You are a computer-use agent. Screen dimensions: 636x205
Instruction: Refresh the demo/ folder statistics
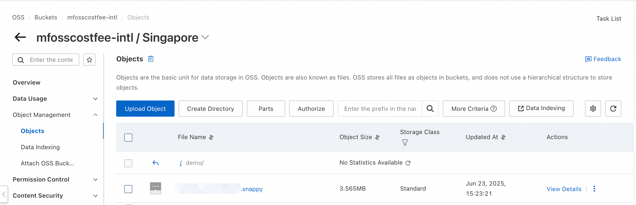point(408,163)
